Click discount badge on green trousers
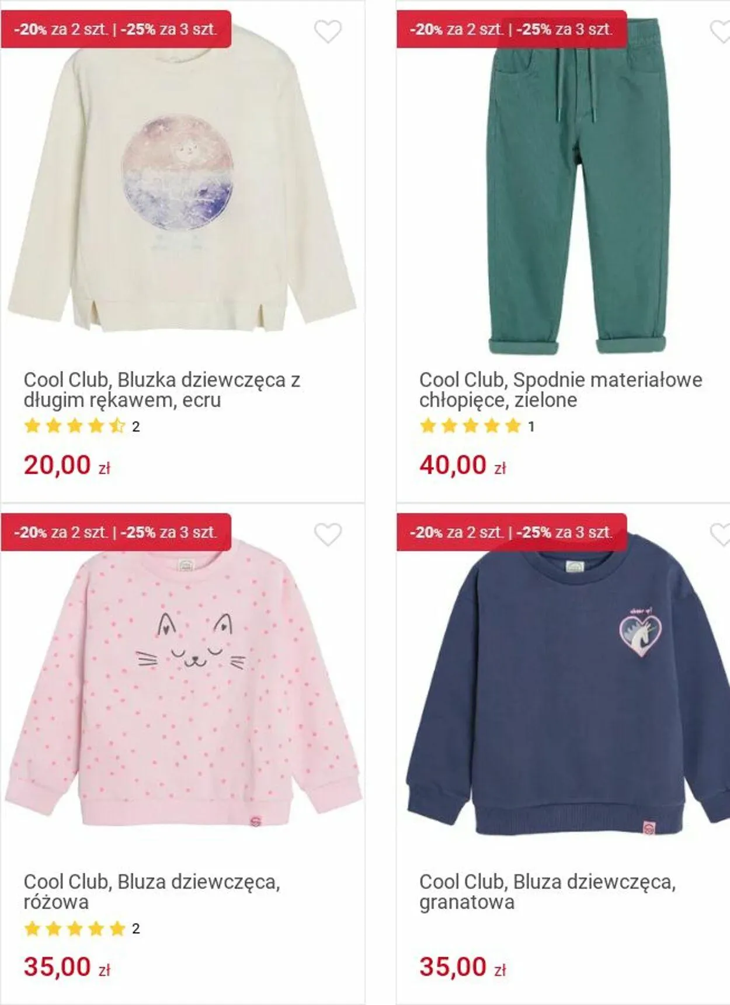Screen dimensions: 730x1005 (x=512, y=29)
